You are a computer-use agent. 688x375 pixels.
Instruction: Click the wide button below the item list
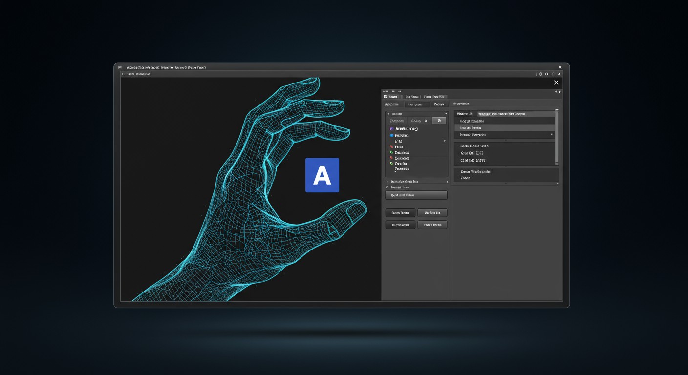416,195
